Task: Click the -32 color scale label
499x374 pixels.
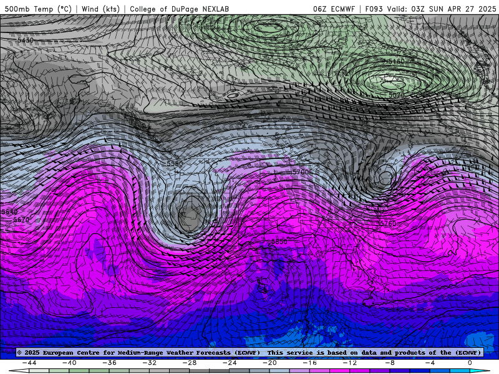Action: point(149,363)
